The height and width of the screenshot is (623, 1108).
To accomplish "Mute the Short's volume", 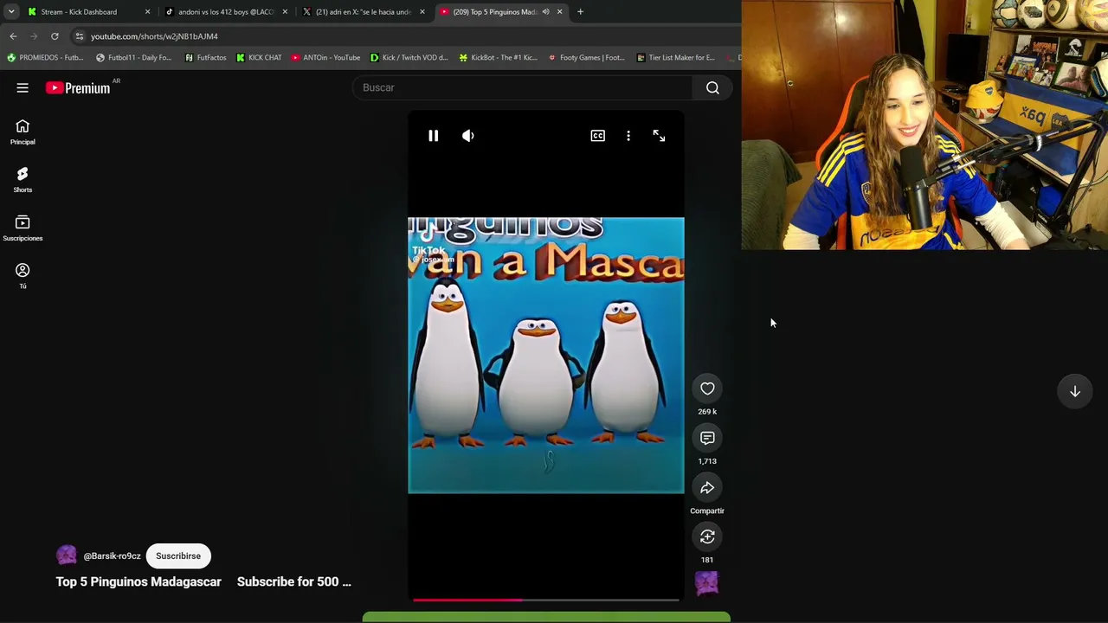I will [x=468, y=136].
